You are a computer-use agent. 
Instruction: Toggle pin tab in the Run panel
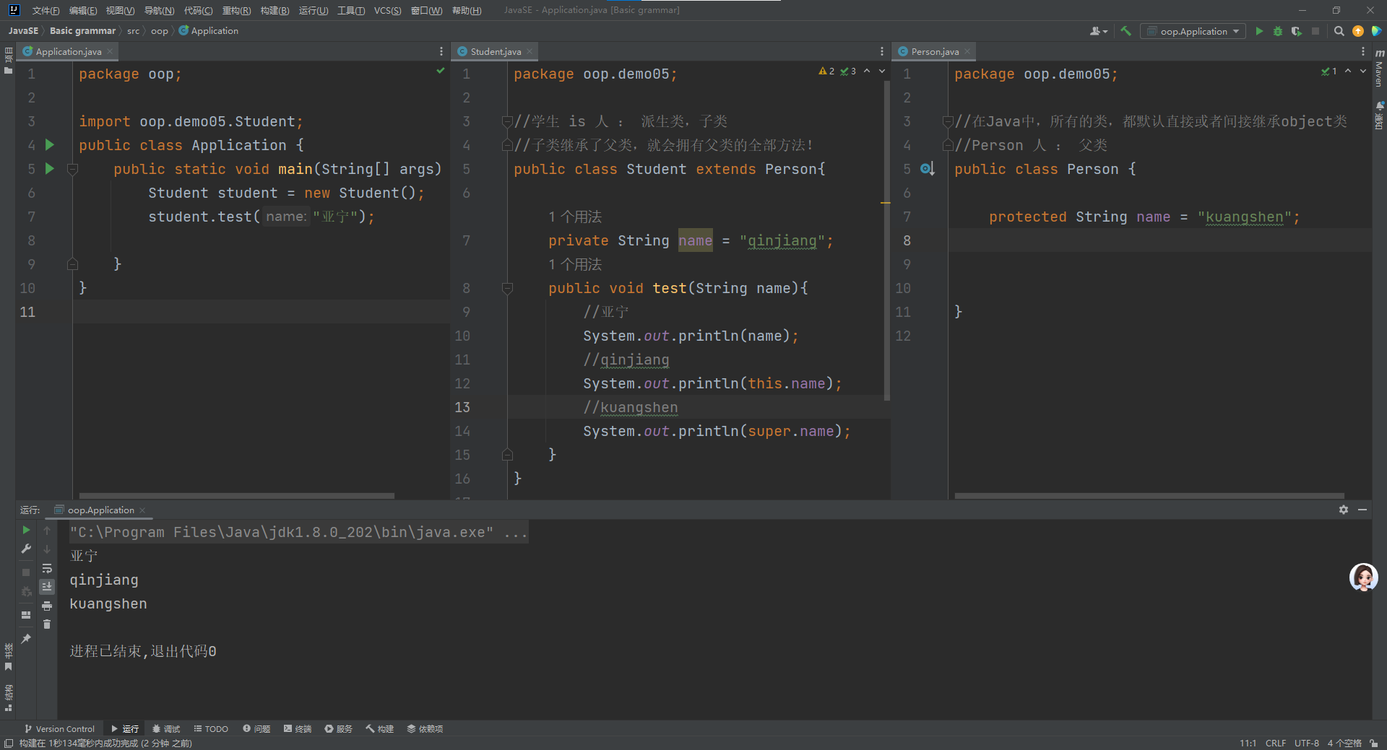pyautogui.click(x=26, y=639)
